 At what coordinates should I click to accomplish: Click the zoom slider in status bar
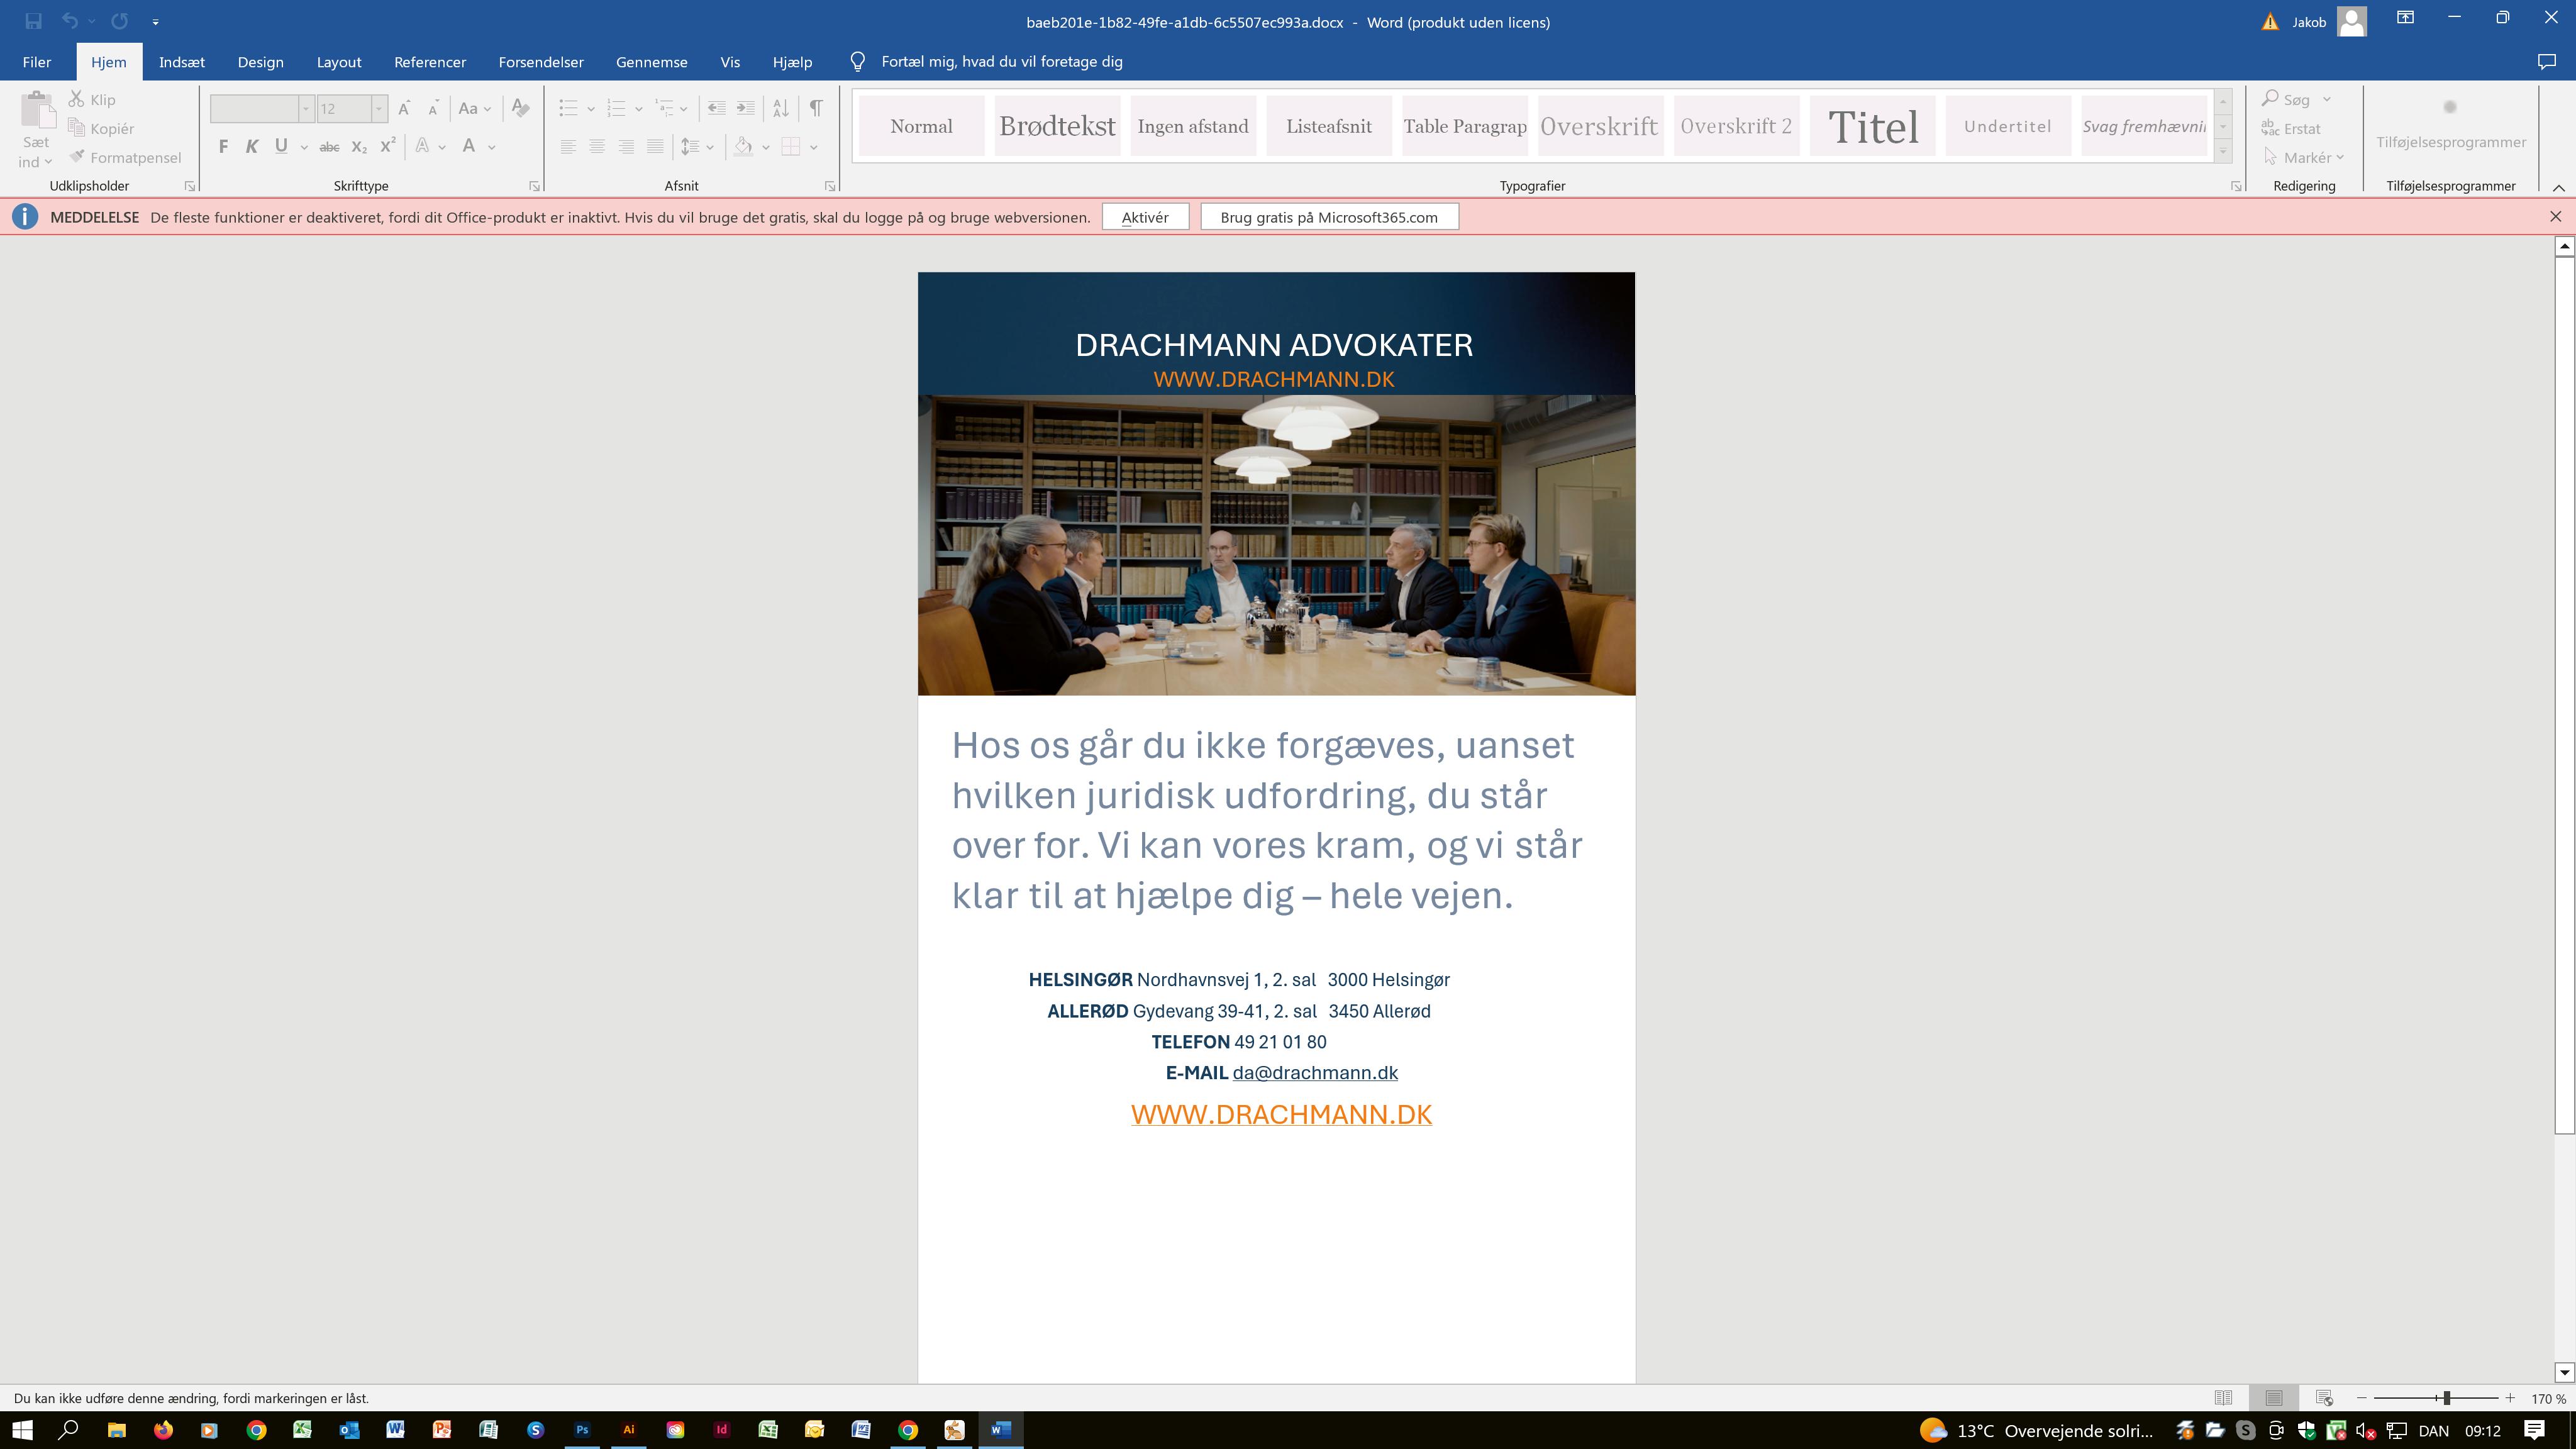(2446, 1398)
